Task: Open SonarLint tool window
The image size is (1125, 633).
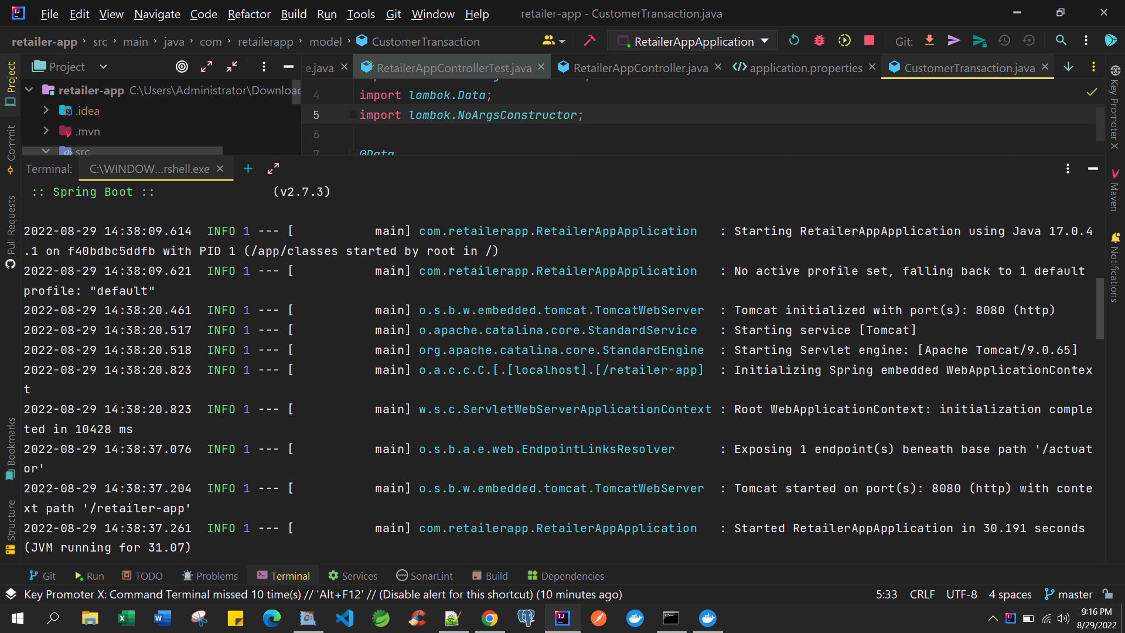Action: pos(424,576)
